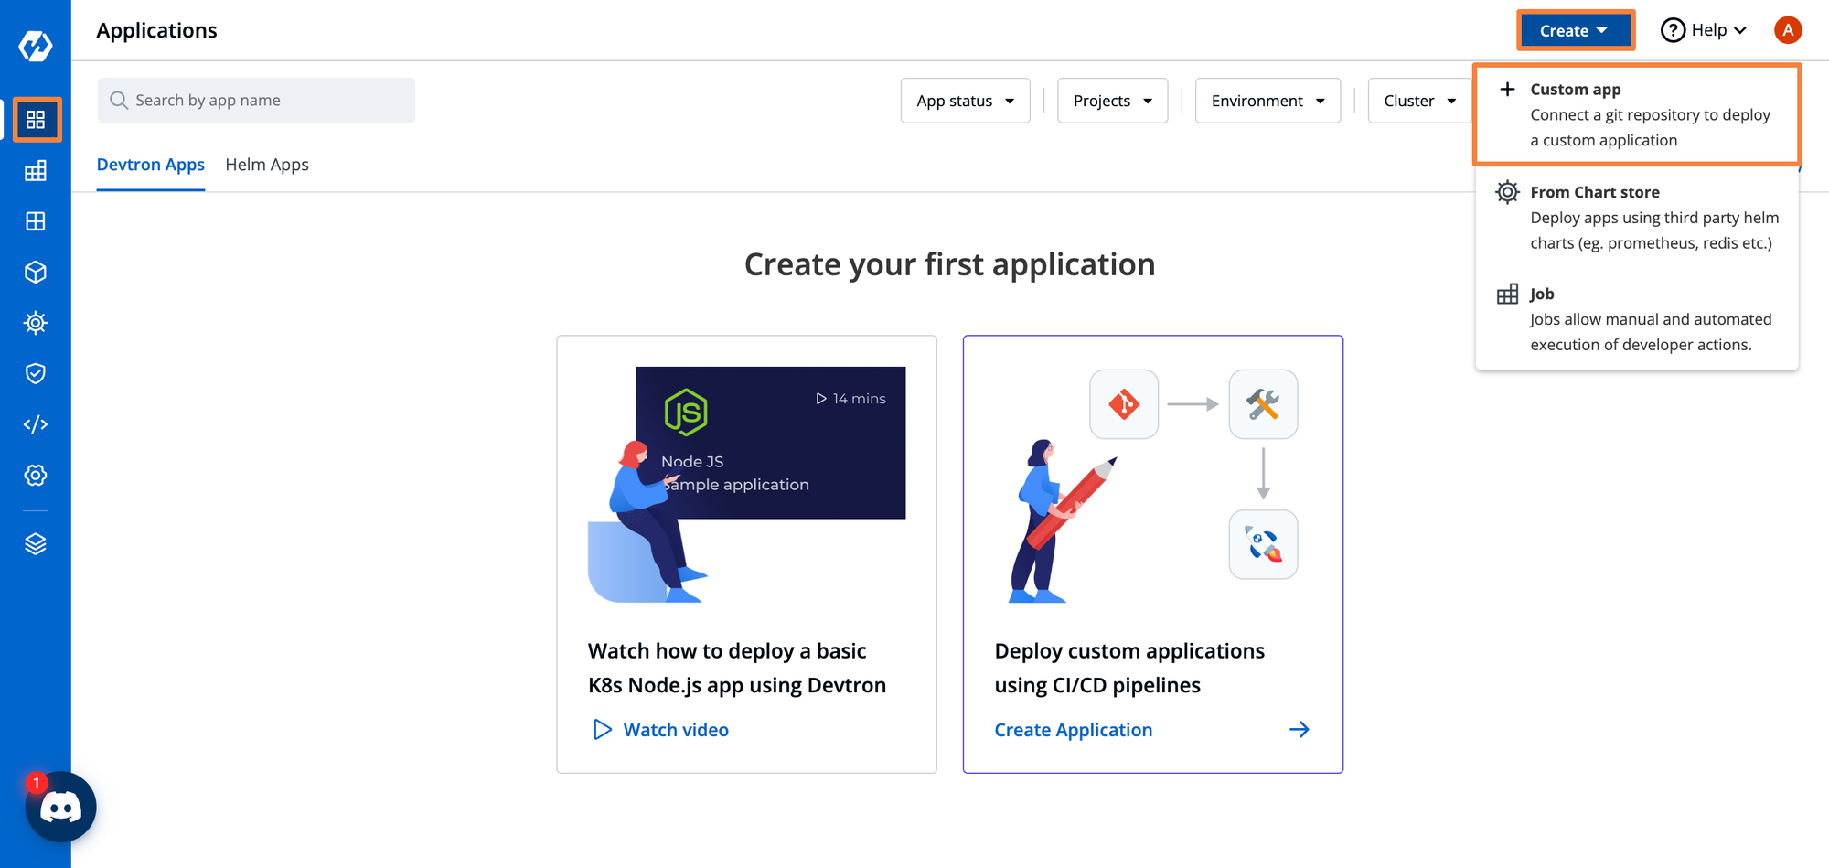Screen dimensions: 1829x868
Task: Open the code brackets sidebar icon
Action: [36, 424]
